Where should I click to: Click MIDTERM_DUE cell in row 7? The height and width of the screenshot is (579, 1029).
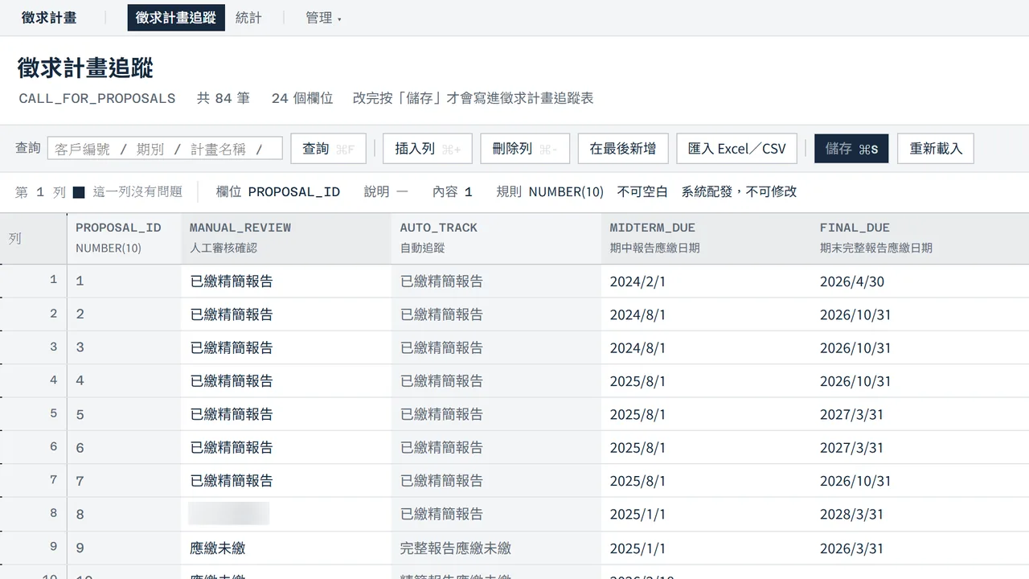click(x=707, y=480)
